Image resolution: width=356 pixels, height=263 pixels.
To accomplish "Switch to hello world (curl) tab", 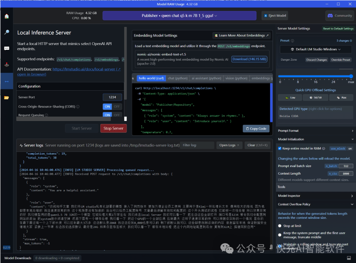I will tap(151, 78).
